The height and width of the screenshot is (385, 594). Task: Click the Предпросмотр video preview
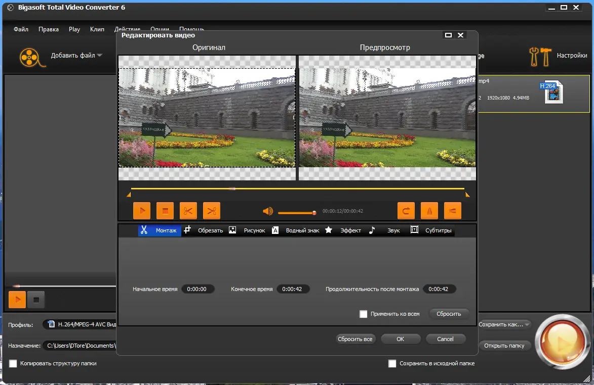[387, 118]
